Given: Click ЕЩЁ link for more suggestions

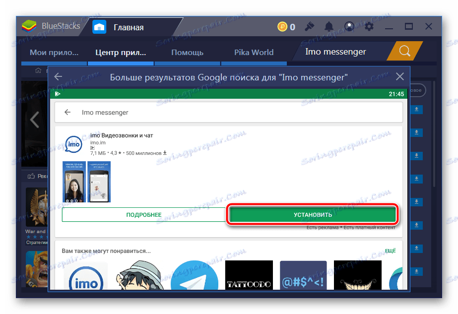Looking at the screenshot, I should point(390,251).
